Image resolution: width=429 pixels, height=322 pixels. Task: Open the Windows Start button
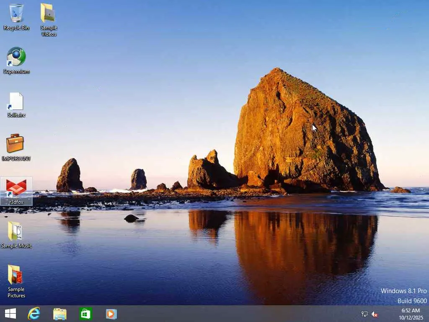10,314
